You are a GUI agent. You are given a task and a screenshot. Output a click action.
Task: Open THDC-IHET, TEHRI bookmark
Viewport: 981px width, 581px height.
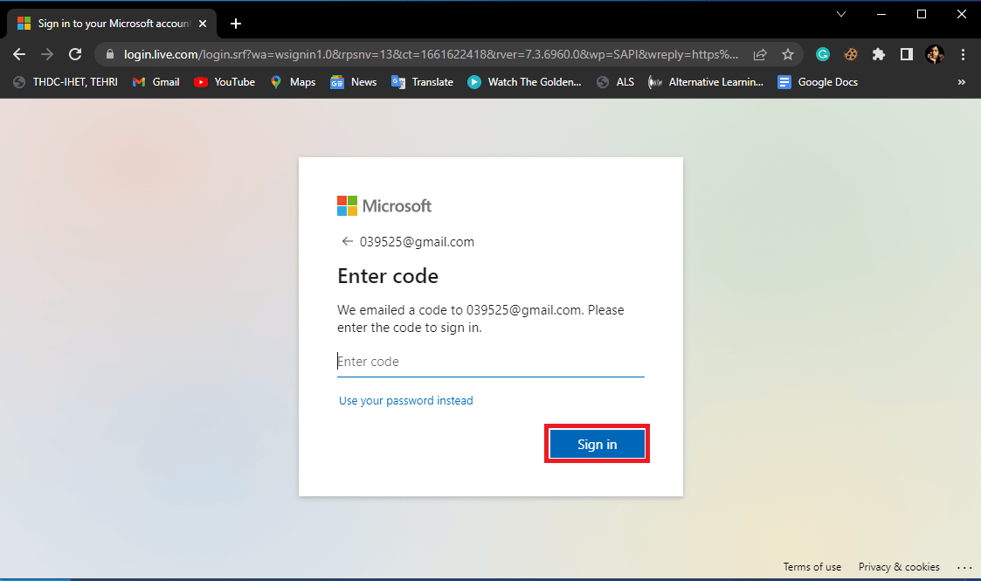pos(66,82)
